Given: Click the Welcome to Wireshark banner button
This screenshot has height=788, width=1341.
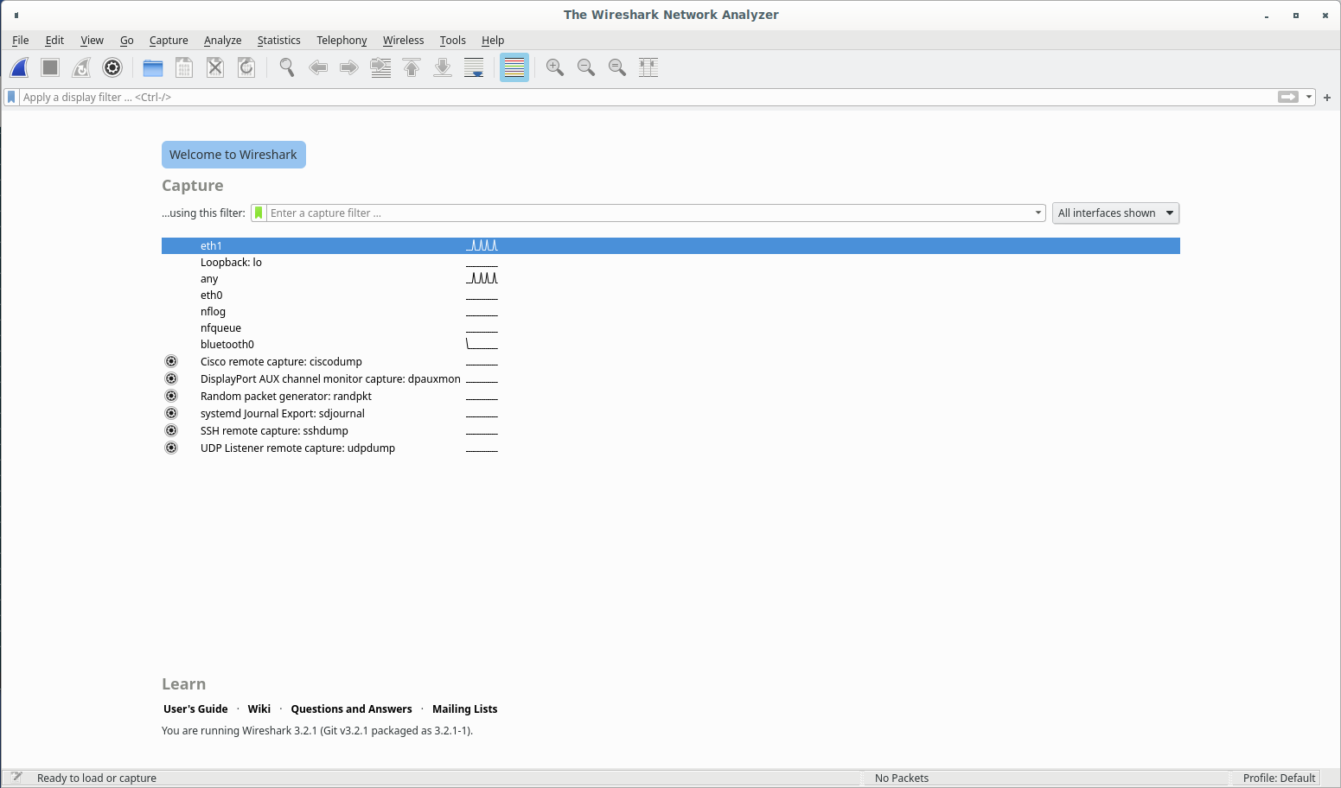Looking at the screenshot, I should click(x=233, y=155).
